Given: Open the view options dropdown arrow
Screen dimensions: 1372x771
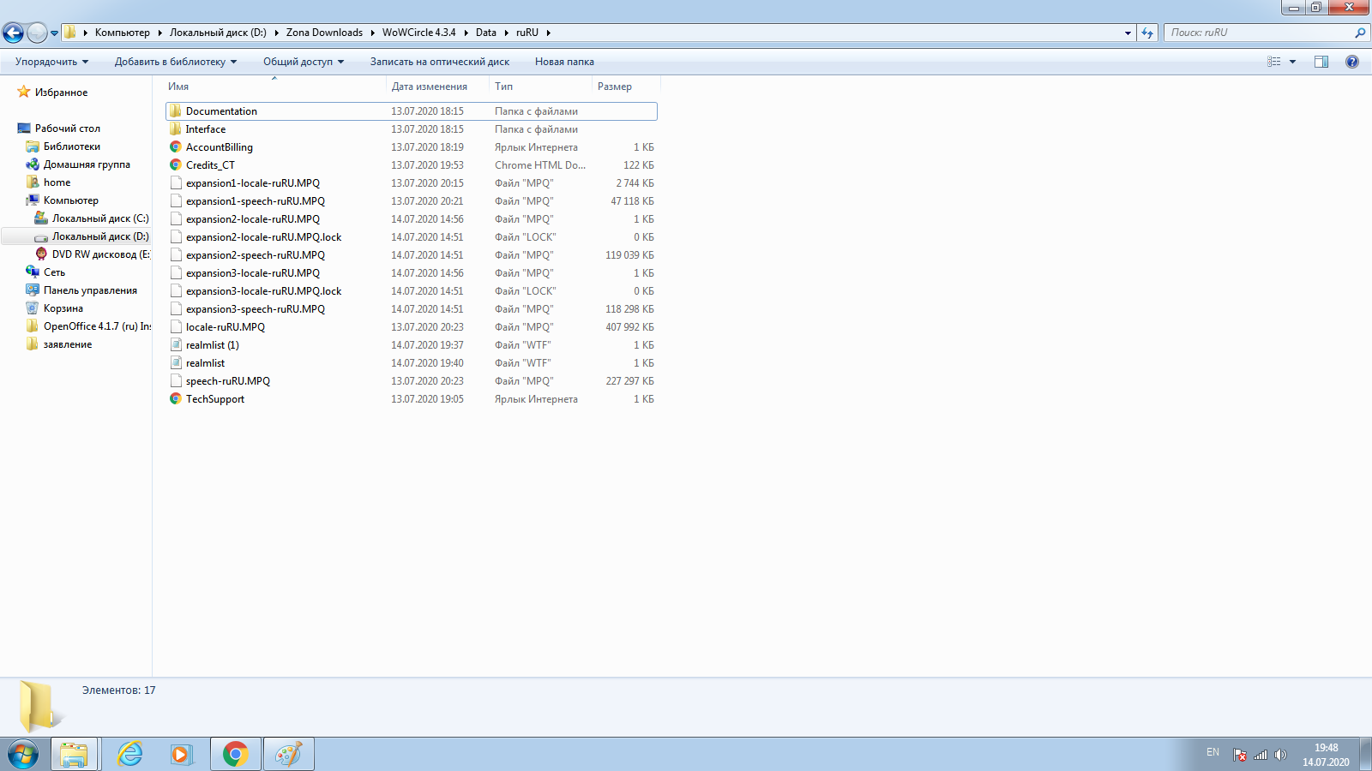Looking at the screenshot, I should (1292, 62).
